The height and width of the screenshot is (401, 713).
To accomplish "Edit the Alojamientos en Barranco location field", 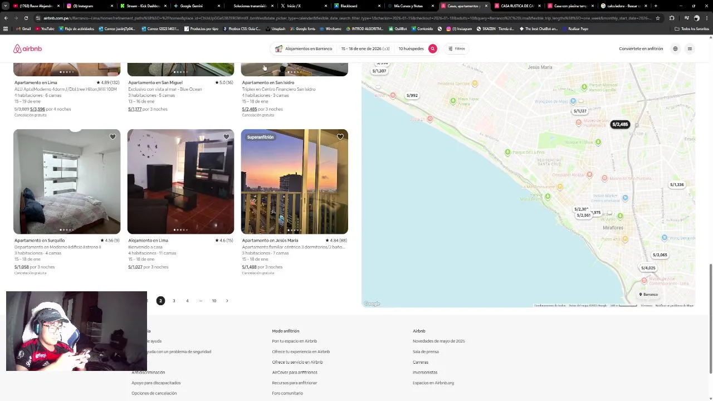I will point(304,48).
